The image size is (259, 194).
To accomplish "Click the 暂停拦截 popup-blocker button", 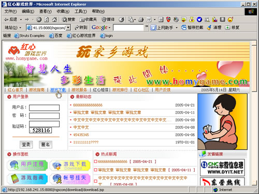I will 192,27.
